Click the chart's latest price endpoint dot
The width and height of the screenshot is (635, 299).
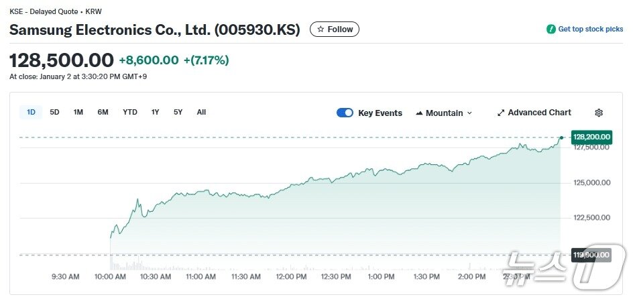[x=561, y=137]
